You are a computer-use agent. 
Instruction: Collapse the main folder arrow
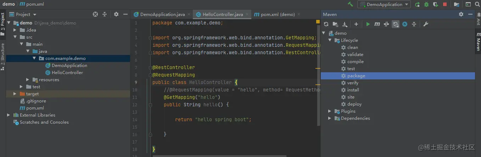[x=21, y=44]
